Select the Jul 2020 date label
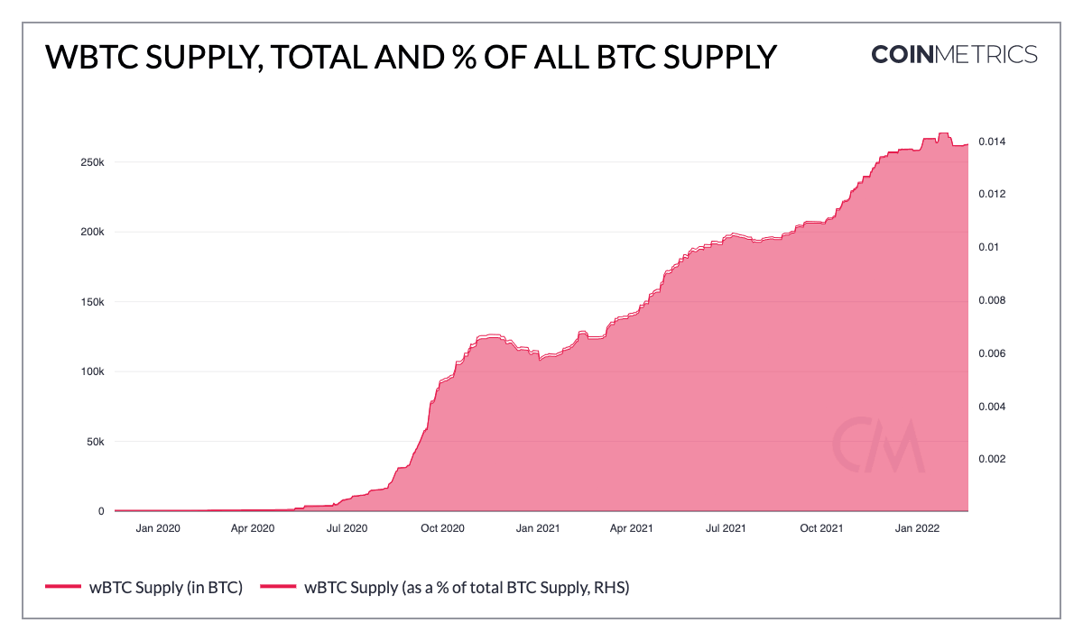1083x641 pixels. point(347,528)
